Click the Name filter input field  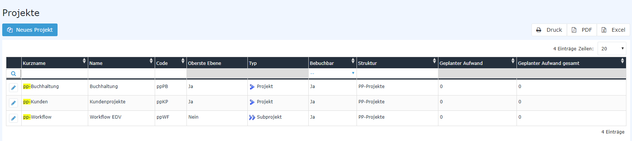point(121,73)
